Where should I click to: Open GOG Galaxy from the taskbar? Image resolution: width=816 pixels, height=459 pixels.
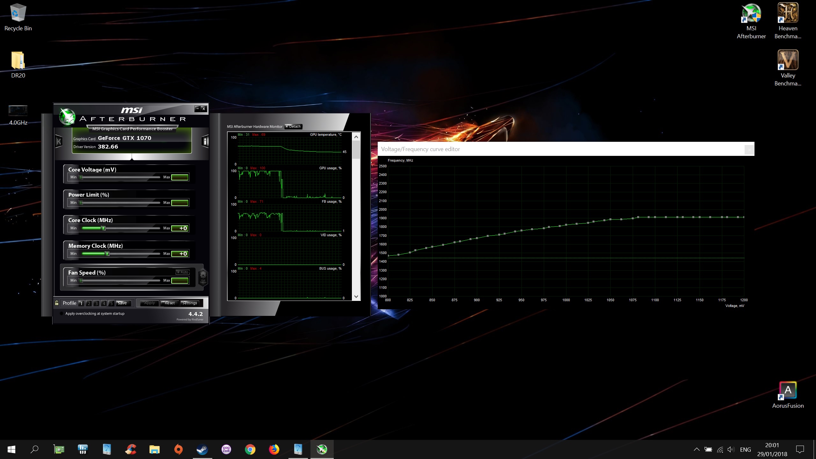(226, 449)
